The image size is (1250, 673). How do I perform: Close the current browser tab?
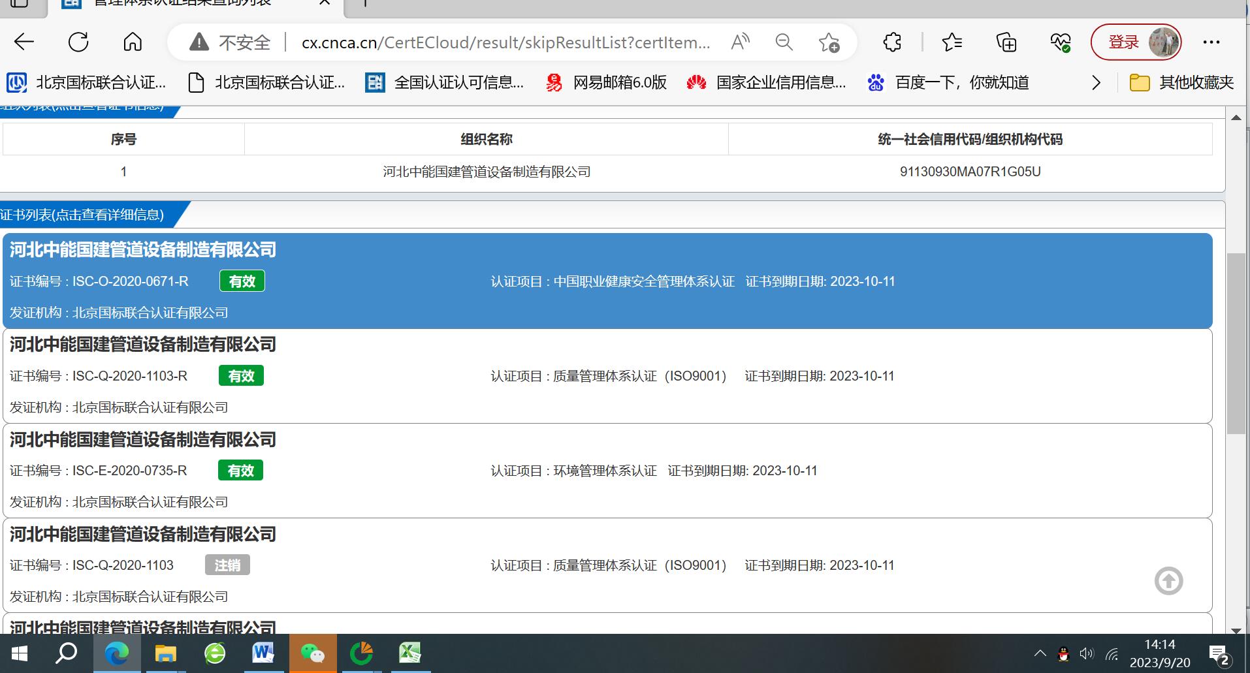[325, 3]
